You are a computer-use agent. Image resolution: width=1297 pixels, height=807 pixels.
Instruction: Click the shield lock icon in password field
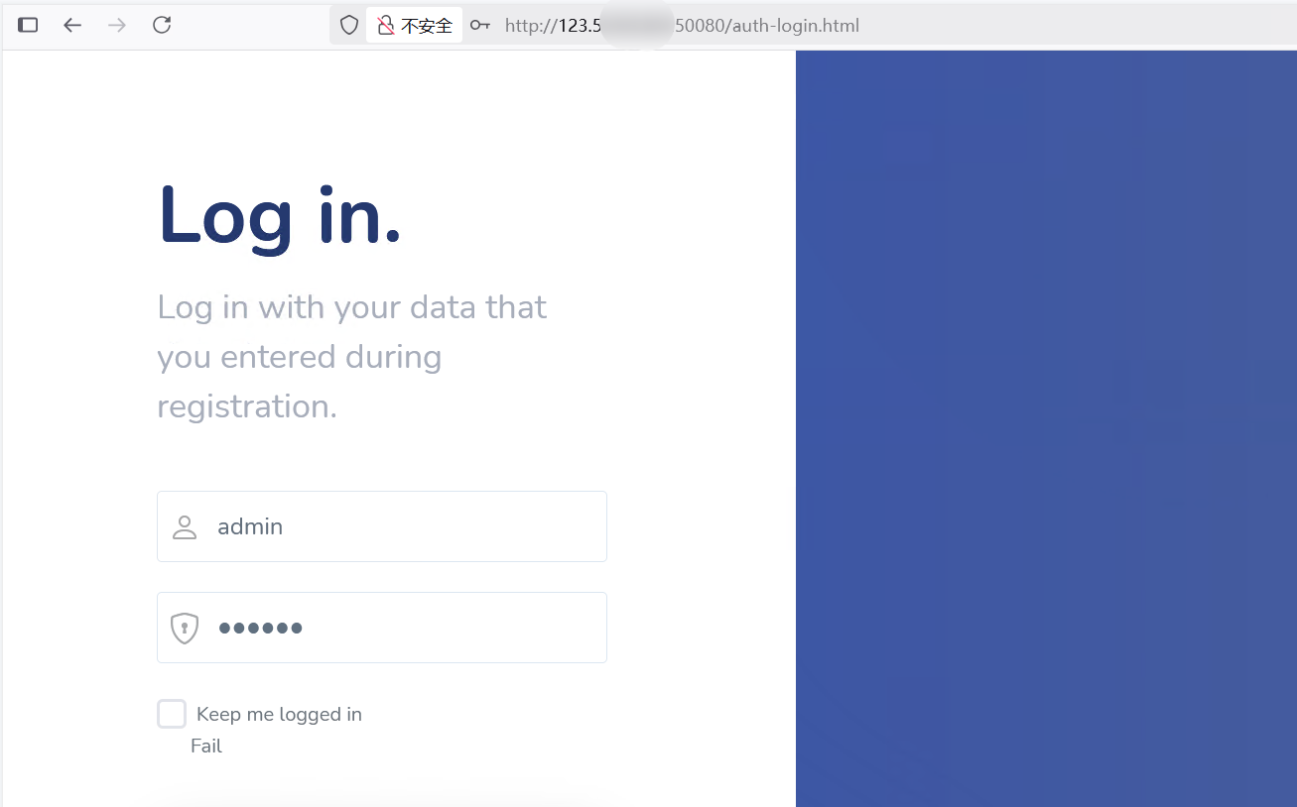pos(185,629)
